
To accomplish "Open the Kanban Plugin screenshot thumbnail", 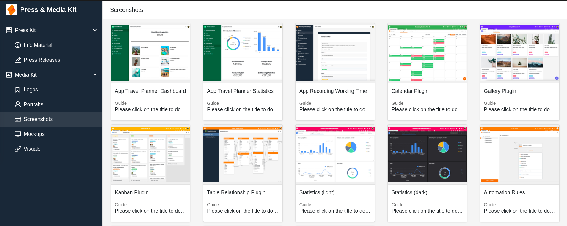I will click(x=150, y=155).
